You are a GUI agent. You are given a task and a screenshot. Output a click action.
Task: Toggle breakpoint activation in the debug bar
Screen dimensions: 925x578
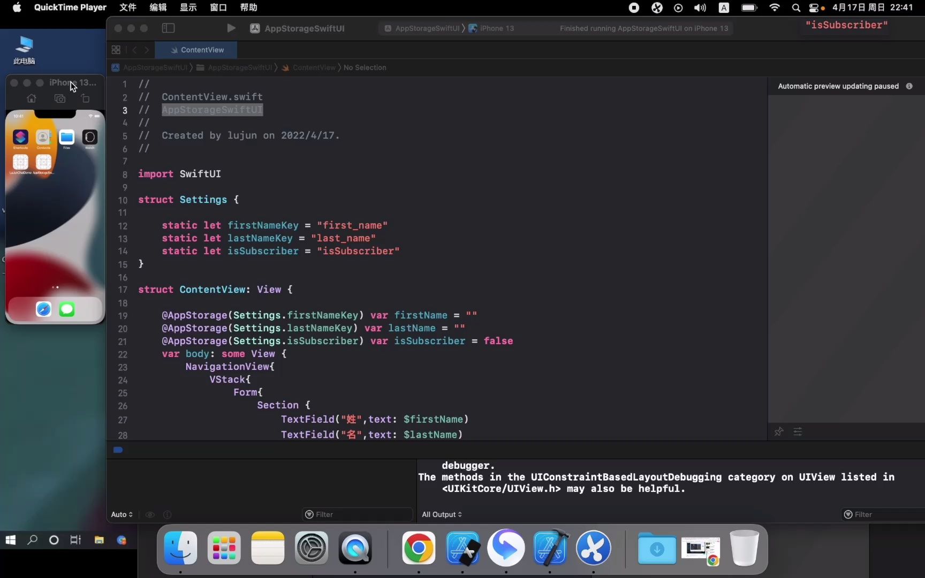118,450
